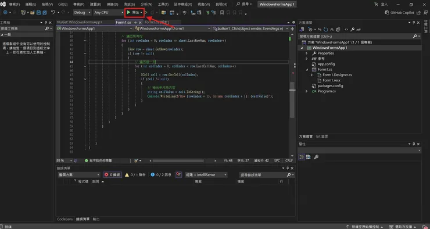This screenshot has height=229, width=430.
Task: Click the Solution Explorer search magnifier icon
Action: [415, 36]
